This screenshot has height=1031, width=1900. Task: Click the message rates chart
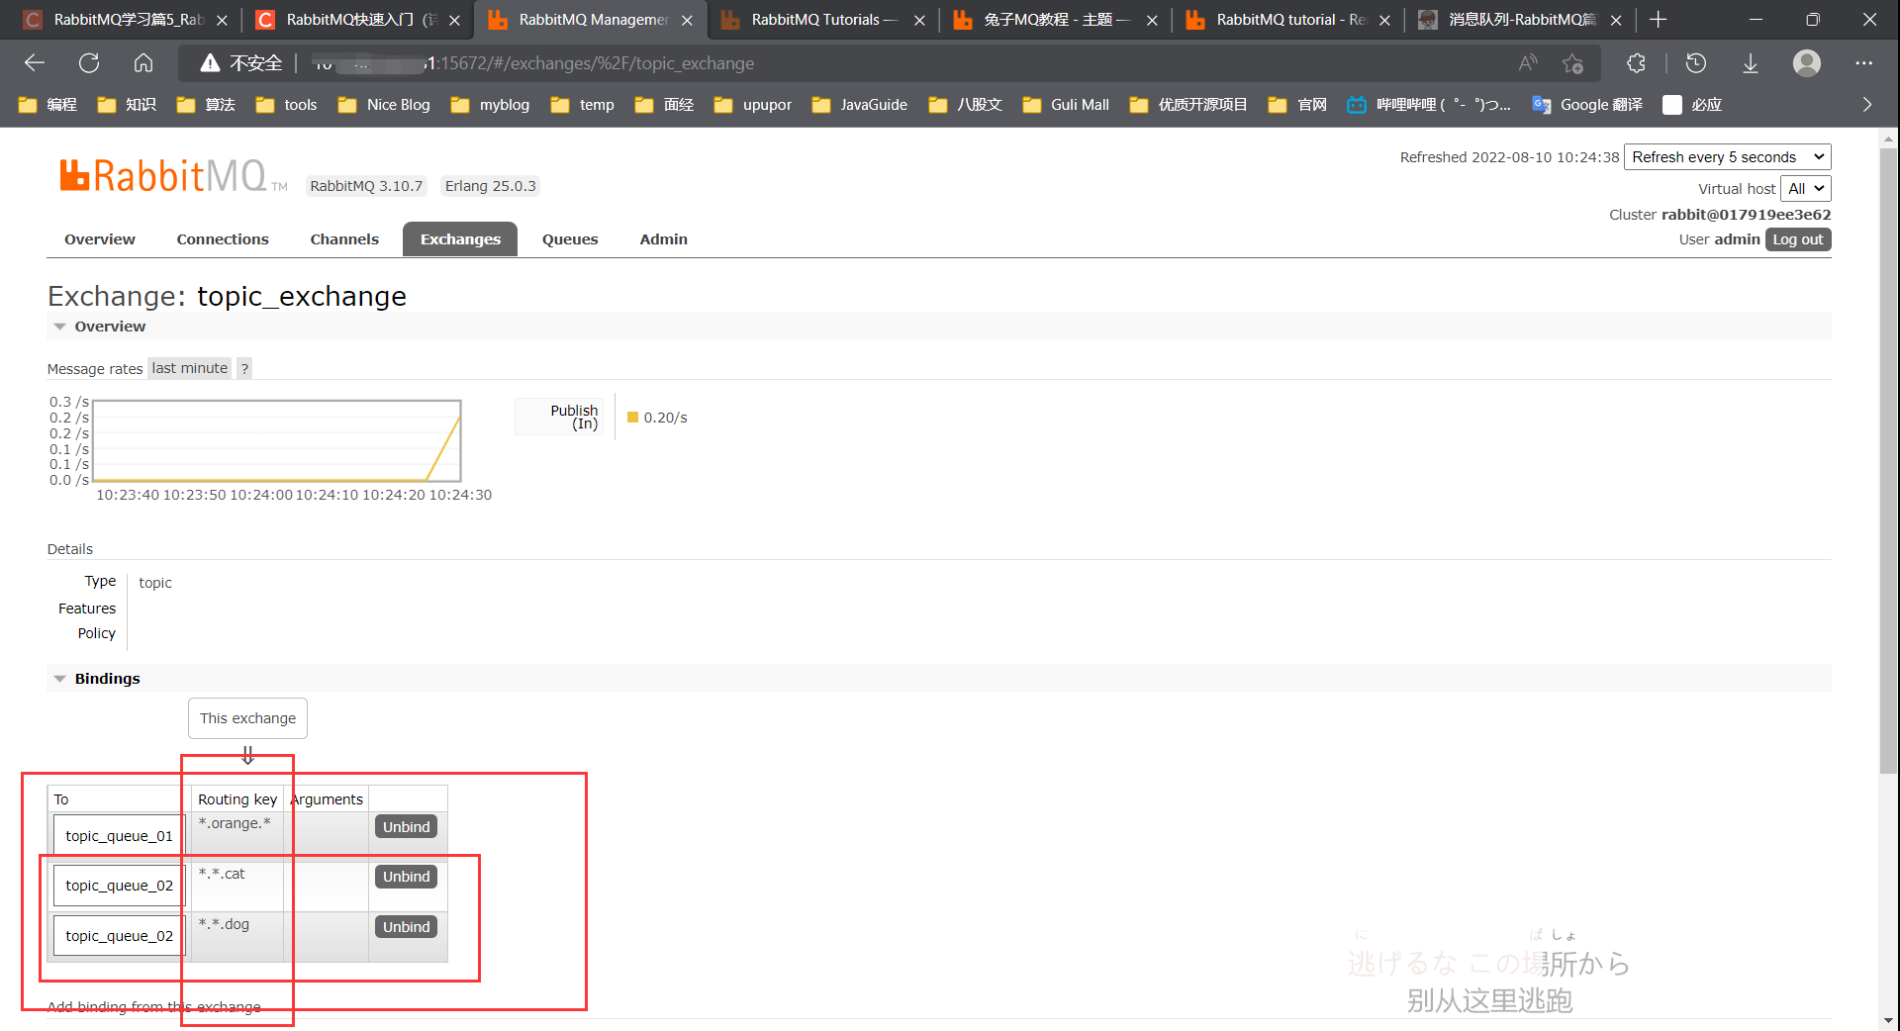276,441
